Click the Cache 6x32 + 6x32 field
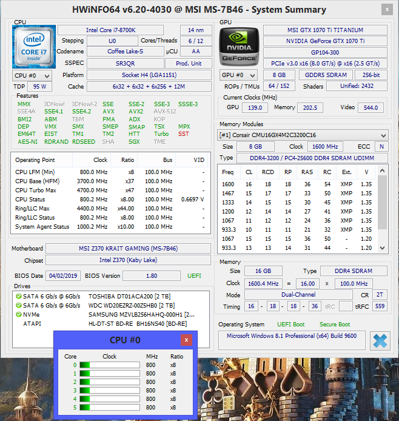The height and width of the screenshot is (421, 399). [149, 87]
